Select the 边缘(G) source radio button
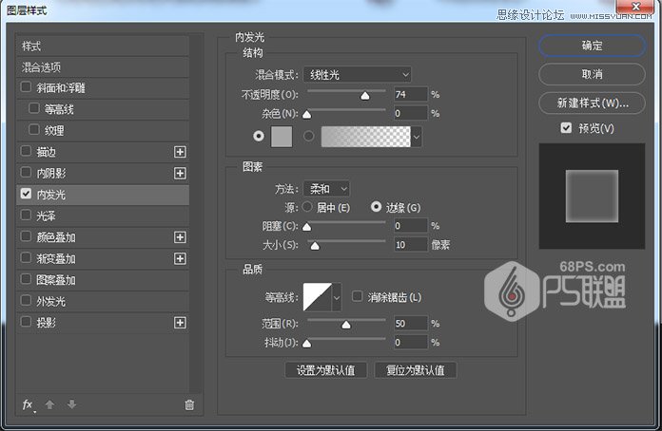 pyautogui.click(x=376, y=206)
